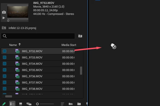Screen dimensions: 160x106
Task: Click label color swatch for IMG_9735.MOV
Action: point(5,70)
